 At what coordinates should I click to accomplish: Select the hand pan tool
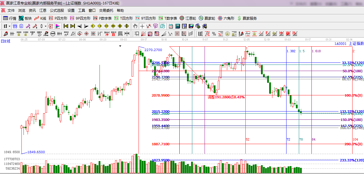[135, 26]
